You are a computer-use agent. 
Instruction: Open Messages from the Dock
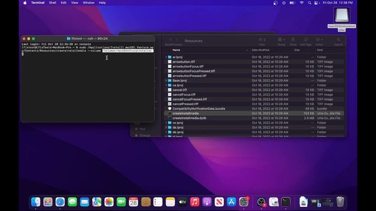coord(72,202)
